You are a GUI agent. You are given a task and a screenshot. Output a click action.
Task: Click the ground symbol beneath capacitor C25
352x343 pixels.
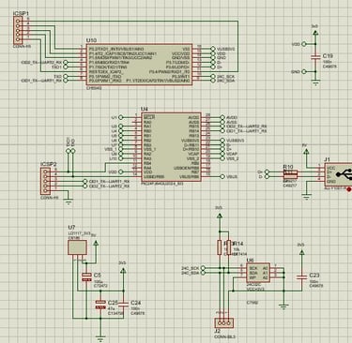pyautogui.click(x=100, y=338)
